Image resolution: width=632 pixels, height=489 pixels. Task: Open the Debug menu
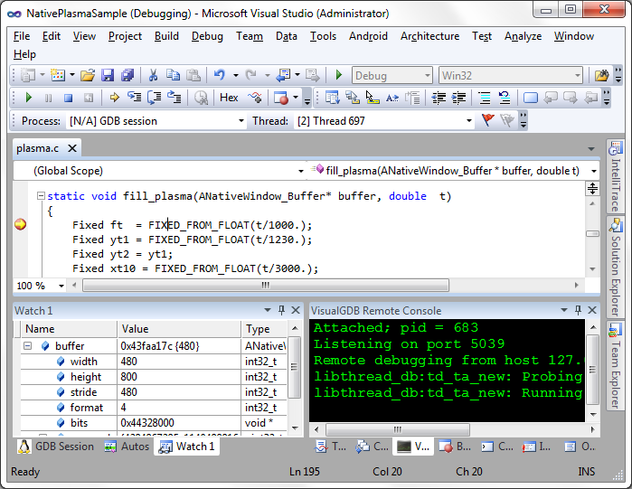point(207,36)
